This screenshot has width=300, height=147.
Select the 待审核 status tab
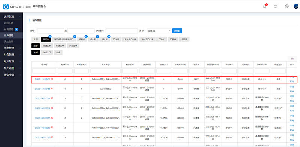(82, 39)
